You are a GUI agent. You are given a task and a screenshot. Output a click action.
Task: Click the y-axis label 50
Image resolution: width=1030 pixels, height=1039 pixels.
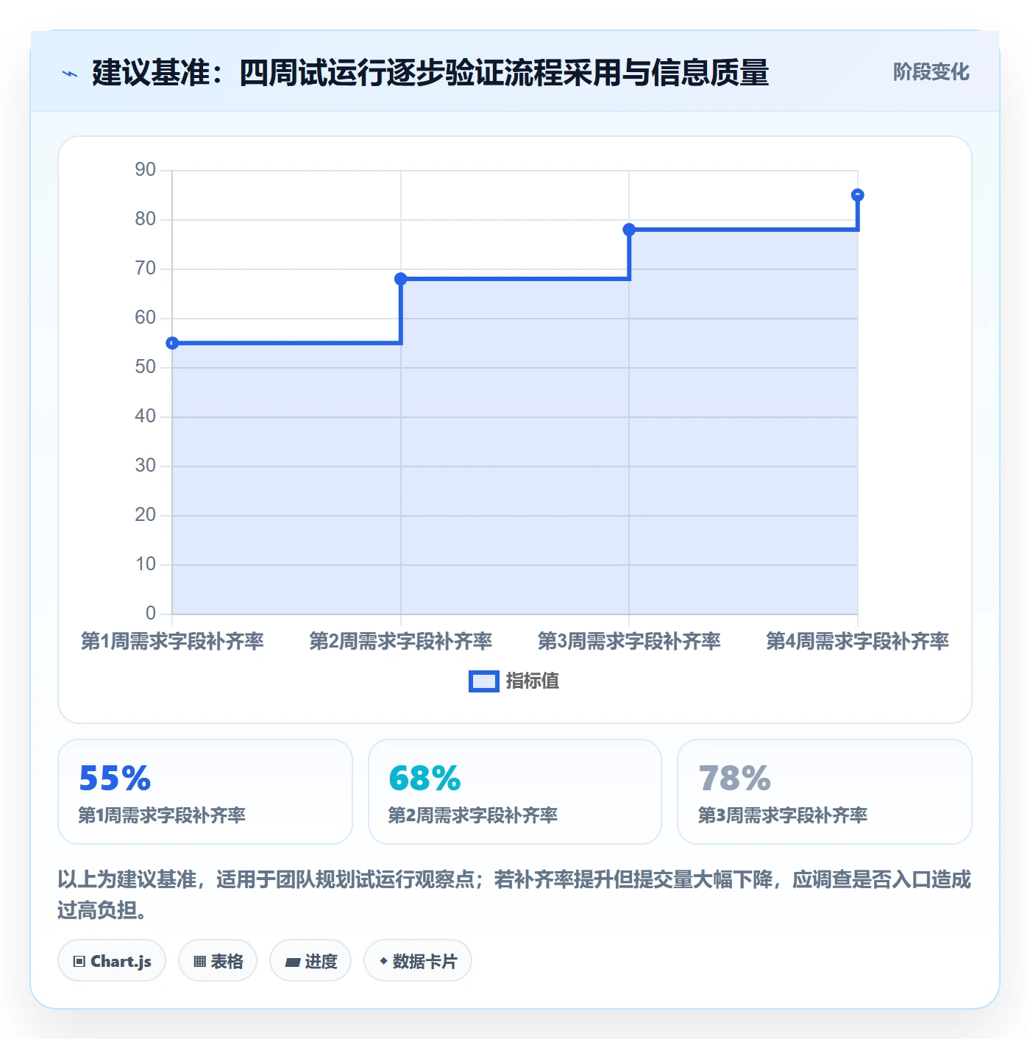click(146, 367)
